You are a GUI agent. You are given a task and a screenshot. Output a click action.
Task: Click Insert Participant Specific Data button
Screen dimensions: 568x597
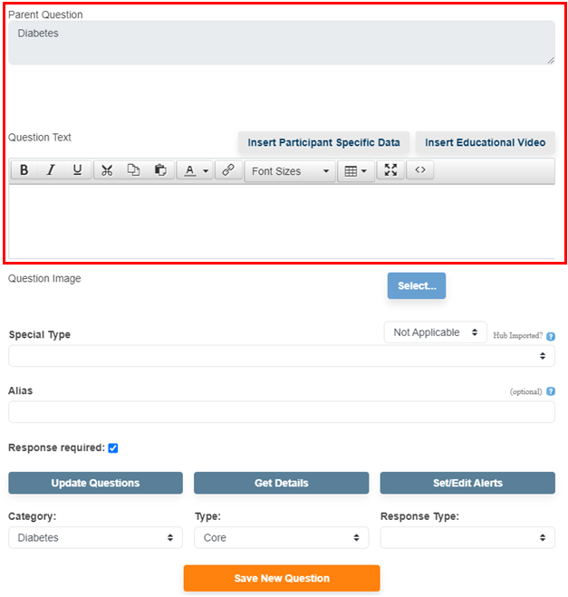click(323, 142)
